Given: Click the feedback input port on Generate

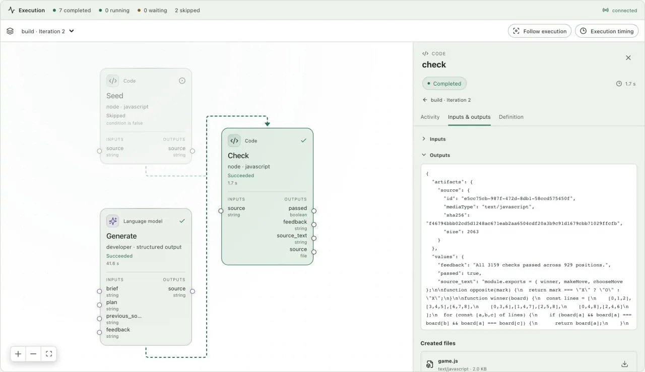Looking at the screenshot, I should coord(99,332).
